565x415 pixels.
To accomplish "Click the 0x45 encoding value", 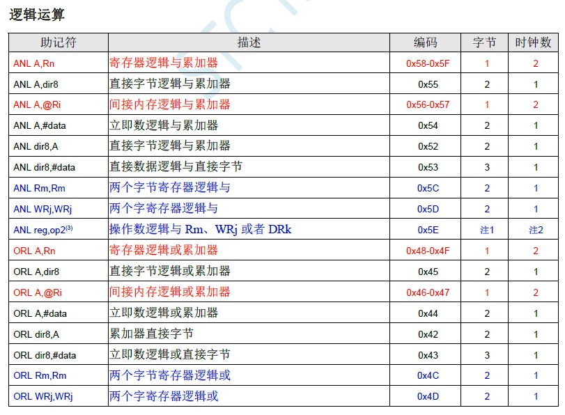I will [428, 272].
